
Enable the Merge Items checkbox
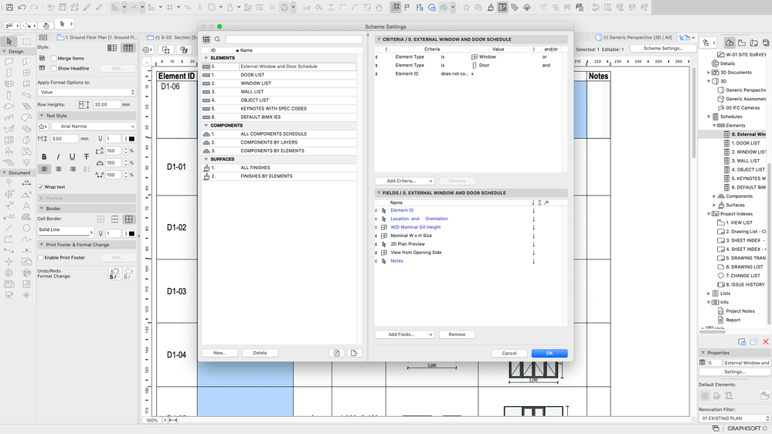click(x=54, y=58)
